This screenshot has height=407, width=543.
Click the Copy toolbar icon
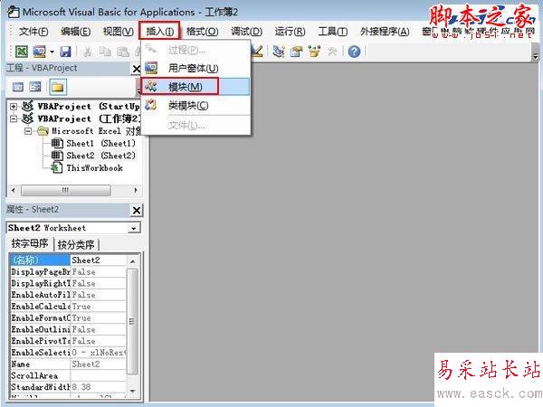pyautogui.click(x=105, y=52)
